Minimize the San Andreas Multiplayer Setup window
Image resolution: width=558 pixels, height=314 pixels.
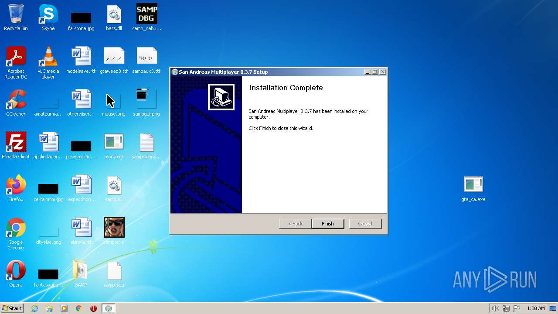click(x=367, y=72)
